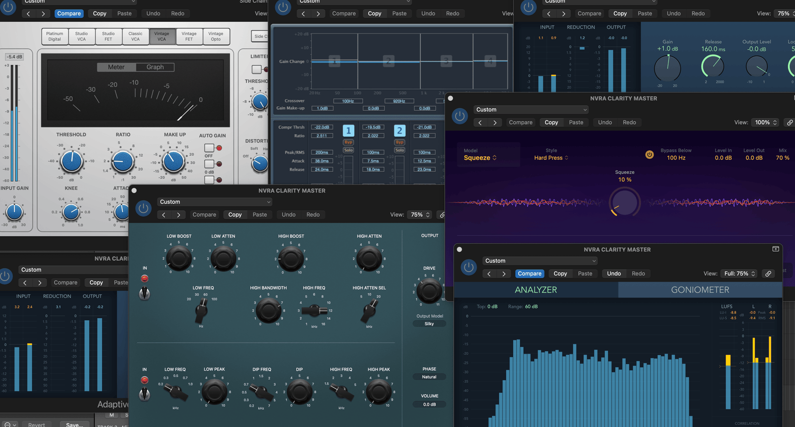Enable the Auto Gain OFF checkbox
Screen dimensions: 795x427
[209, 148]
